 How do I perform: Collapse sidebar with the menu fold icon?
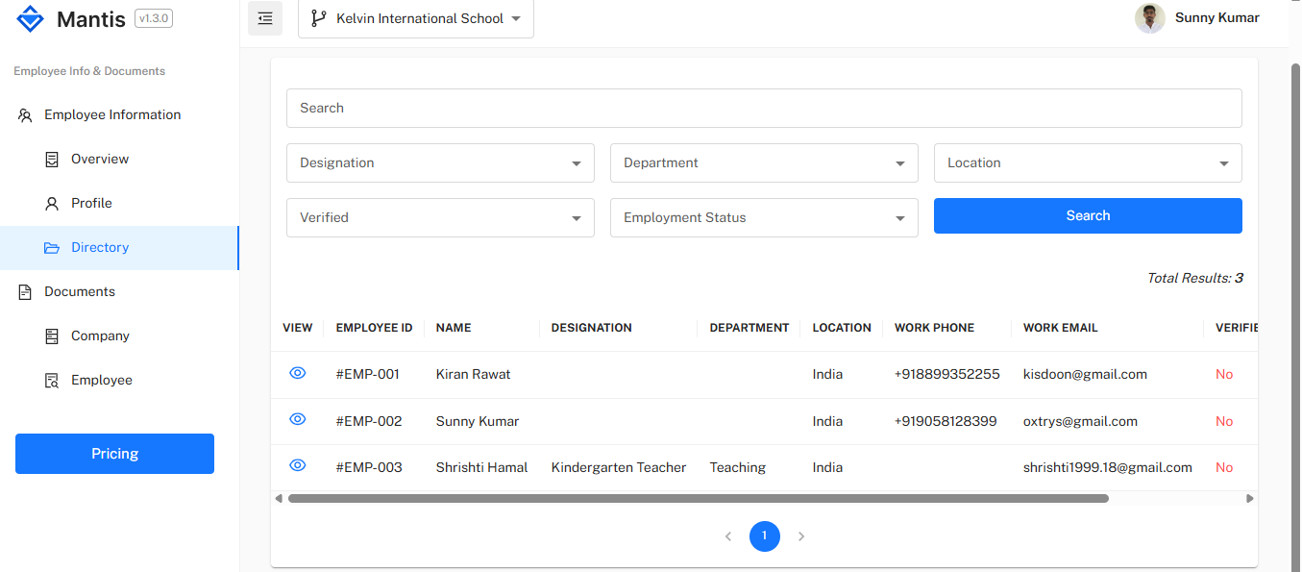pos(265,18)
